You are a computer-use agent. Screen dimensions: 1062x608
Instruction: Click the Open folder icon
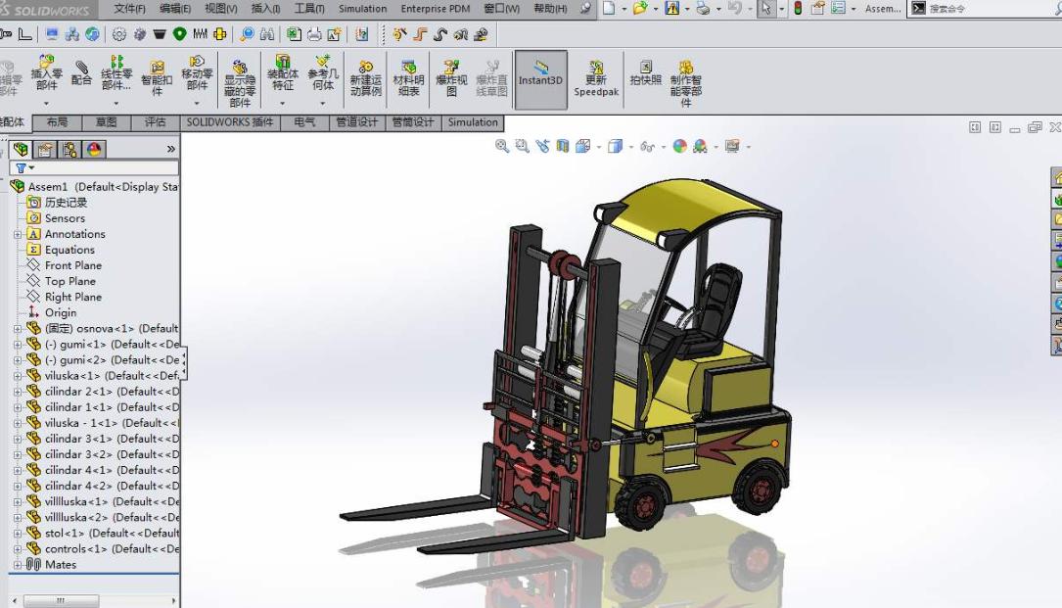point(640,8)
